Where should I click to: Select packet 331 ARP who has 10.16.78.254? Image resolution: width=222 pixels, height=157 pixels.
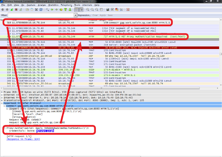coord(110,56)
